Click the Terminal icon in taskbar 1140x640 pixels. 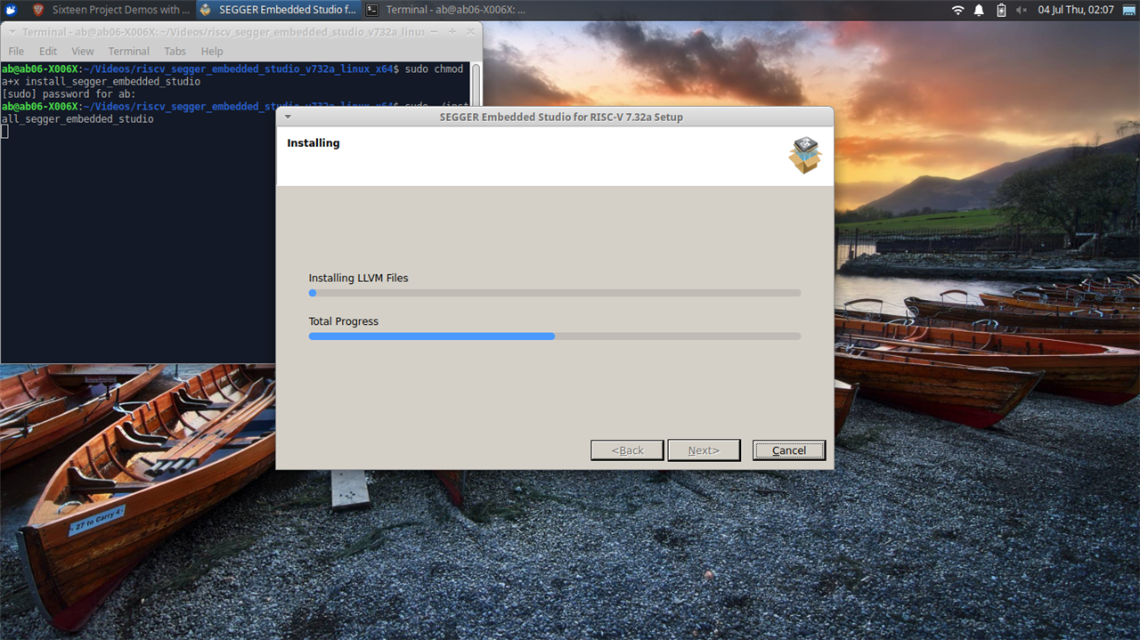[x=372, y=10]
